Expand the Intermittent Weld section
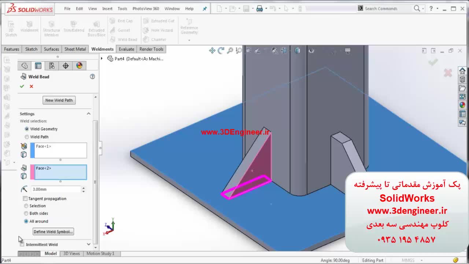The image size is (469, 264). tap(88, 244)
